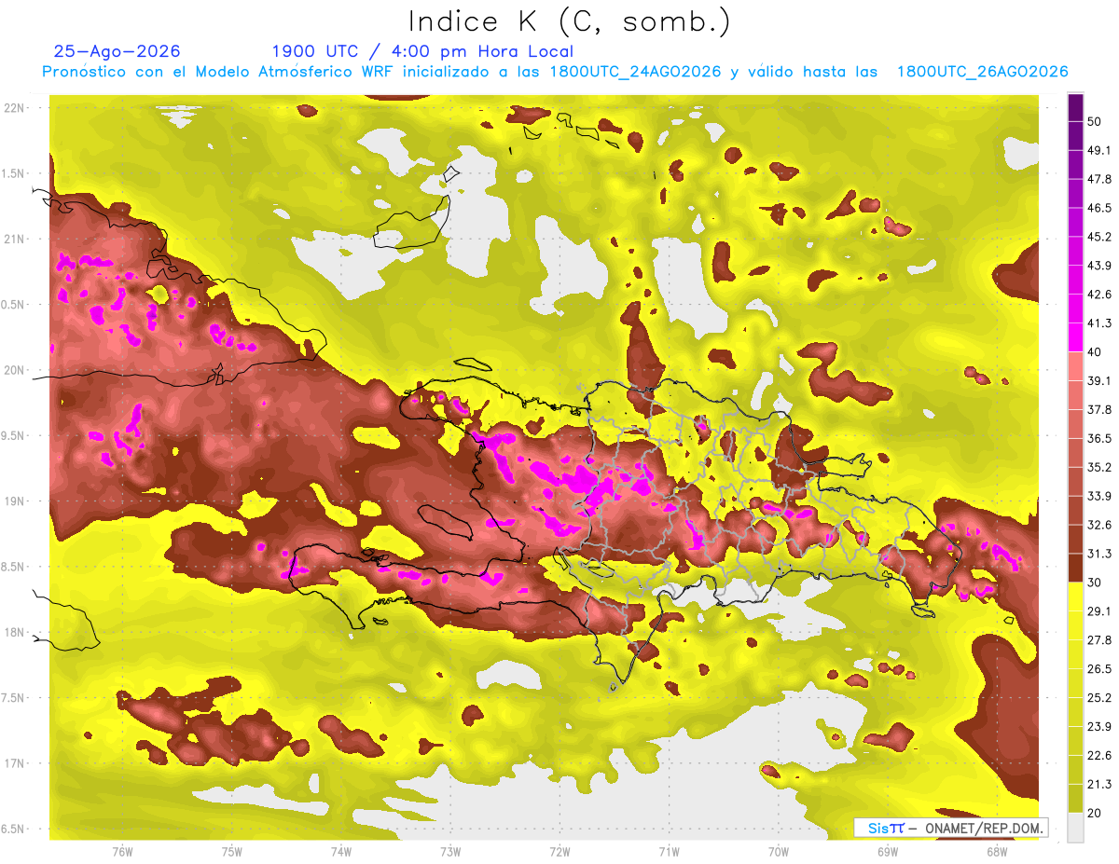Click the longitude axis label "73W"
This screenshot has width=1119, height=864.
pos(450,851)
